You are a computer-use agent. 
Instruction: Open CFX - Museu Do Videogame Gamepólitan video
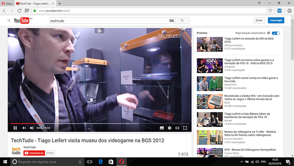250,150
